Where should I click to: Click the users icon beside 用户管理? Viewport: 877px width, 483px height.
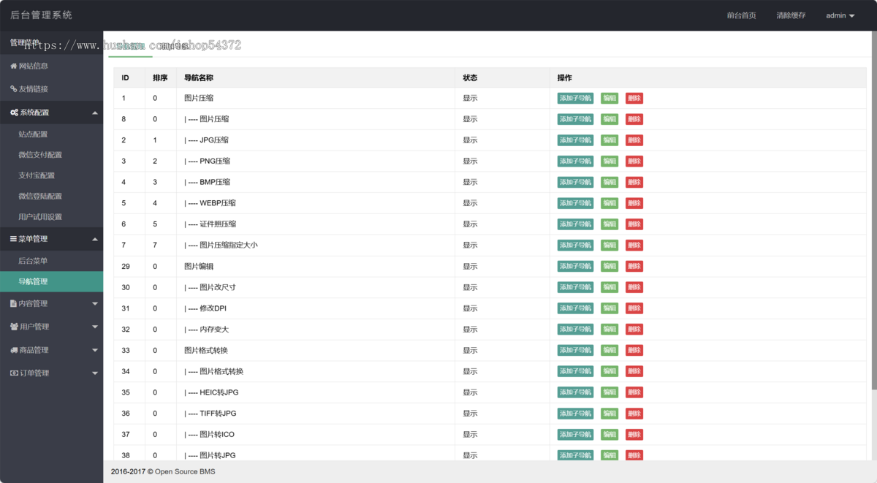click(14, 327)
